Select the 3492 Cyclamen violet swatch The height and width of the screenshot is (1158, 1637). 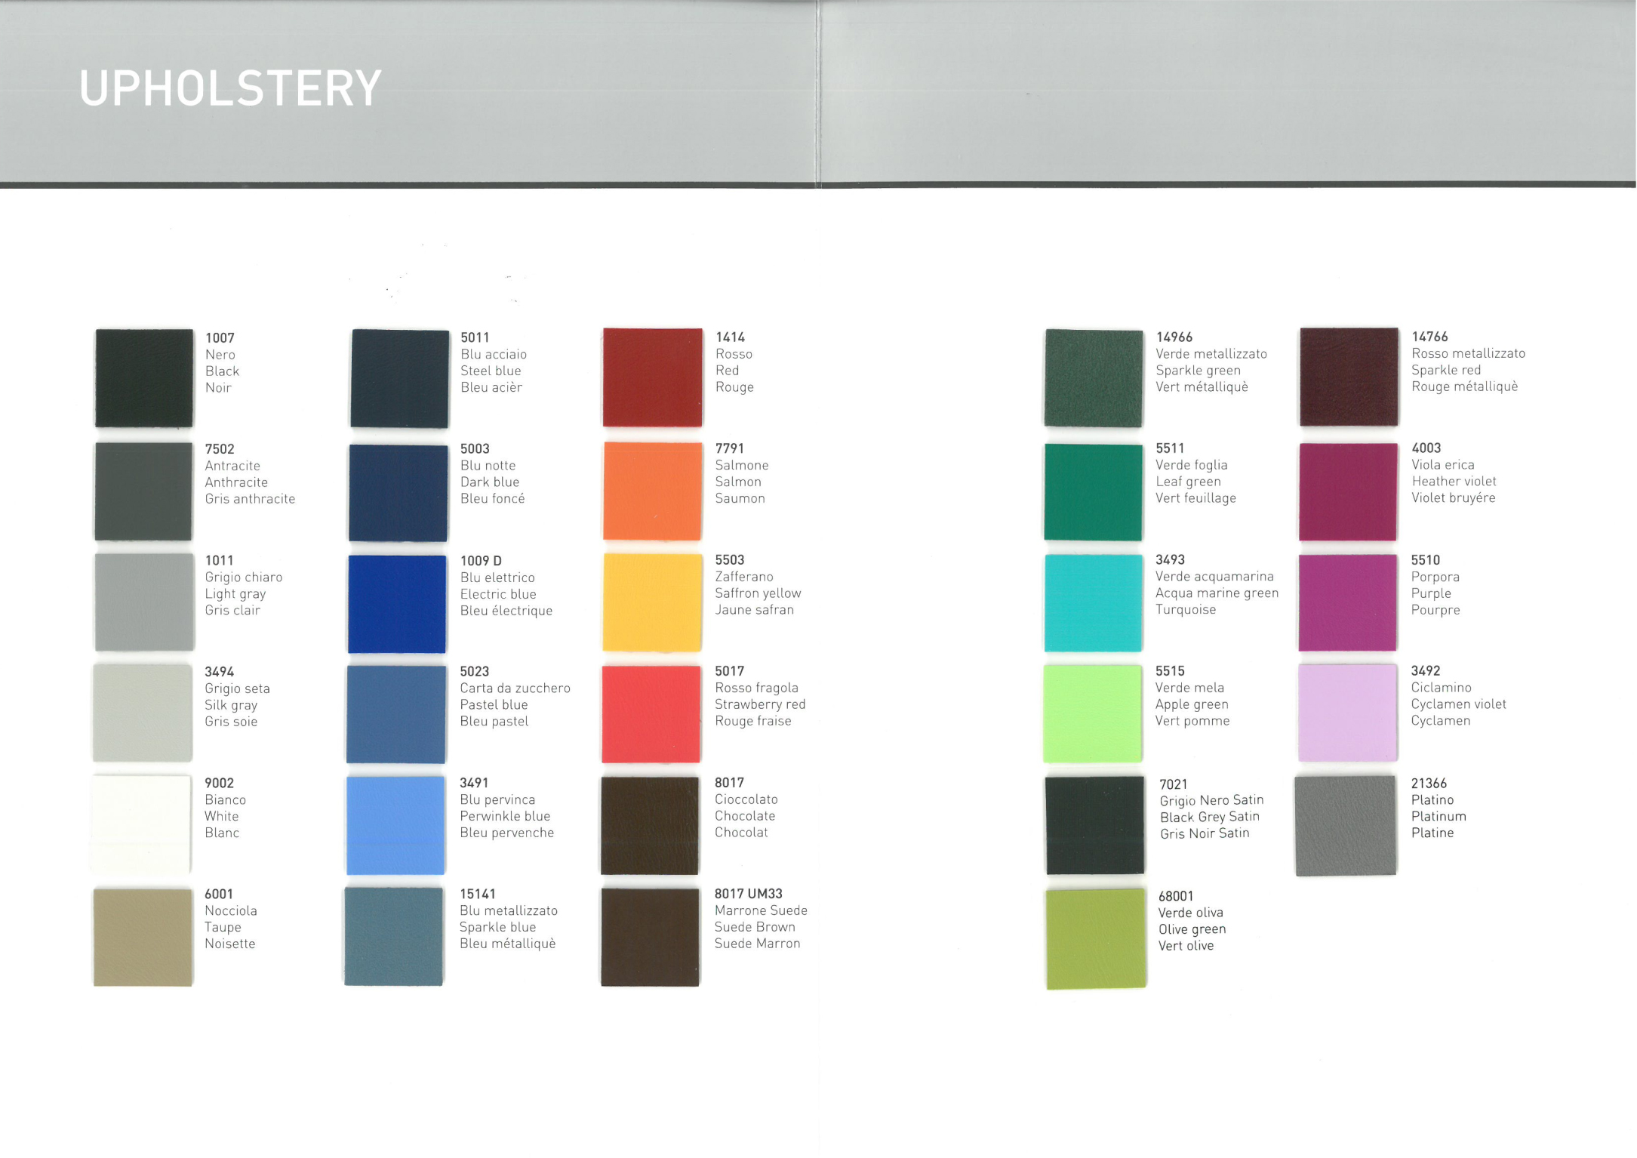click(x=1348, y=713)
